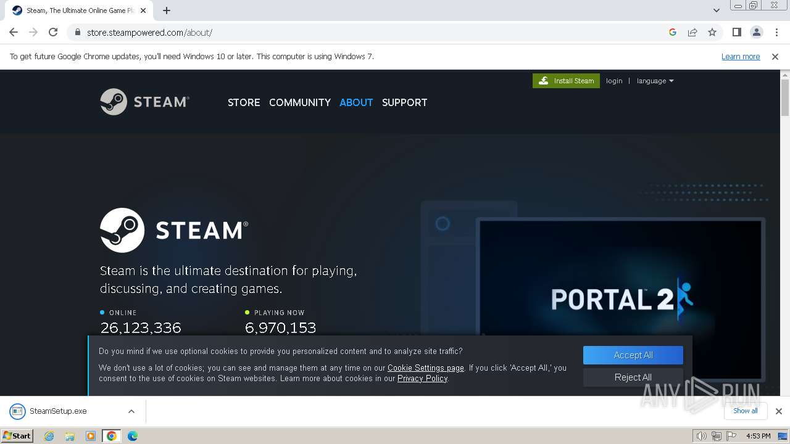Viewport: 790px width, 444px height.
Task: Accept all cookies
Action: [x=633, y=355]
